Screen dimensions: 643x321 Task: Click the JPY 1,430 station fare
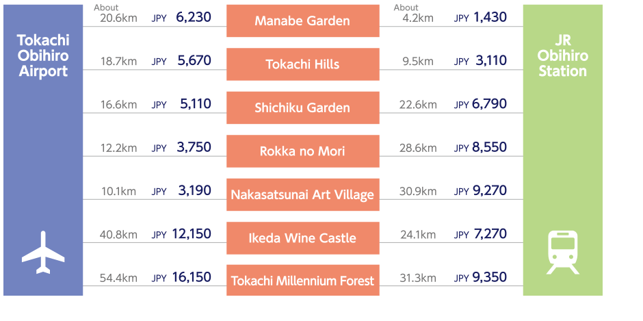(480, 17)
